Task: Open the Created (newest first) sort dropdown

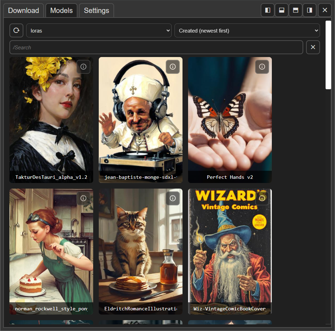Action: pos(247,30)
